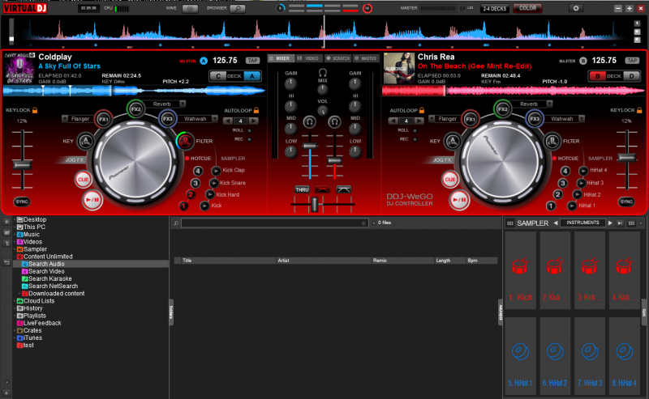
Task: Toggle ROLL mode on right deck
Action: (x=415, y=130)
